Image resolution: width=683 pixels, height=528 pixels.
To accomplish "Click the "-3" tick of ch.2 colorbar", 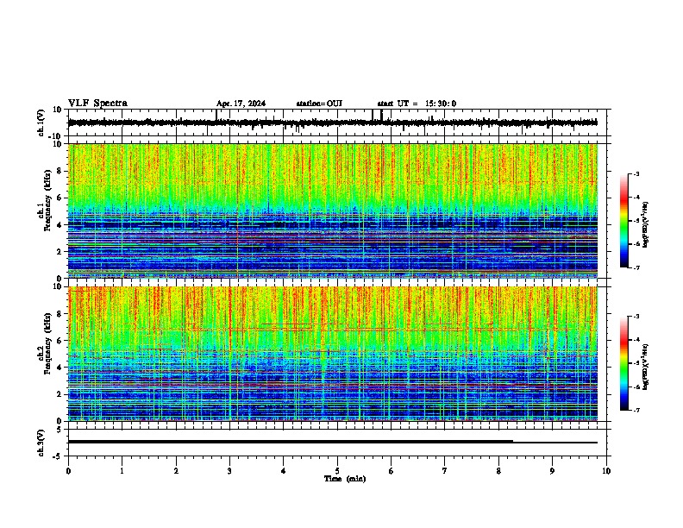I will (636, 317).
